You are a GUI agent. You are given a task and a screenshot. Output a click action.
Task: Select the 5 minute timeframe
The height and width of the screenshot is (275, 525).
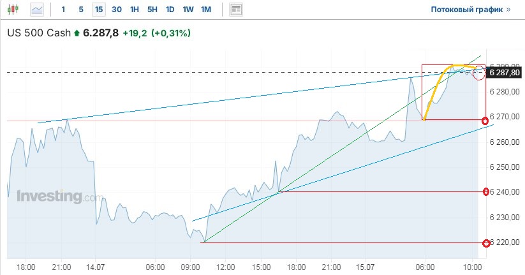coord(80,10)
